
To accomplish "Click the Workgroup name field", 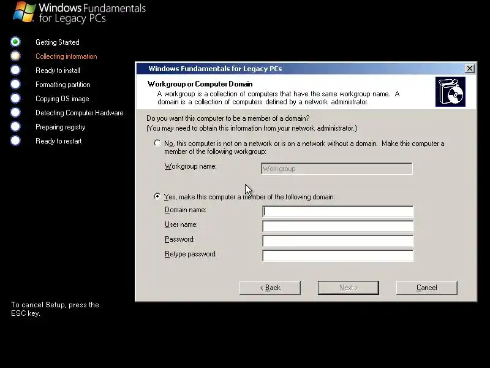I will [x=336, y=169].
